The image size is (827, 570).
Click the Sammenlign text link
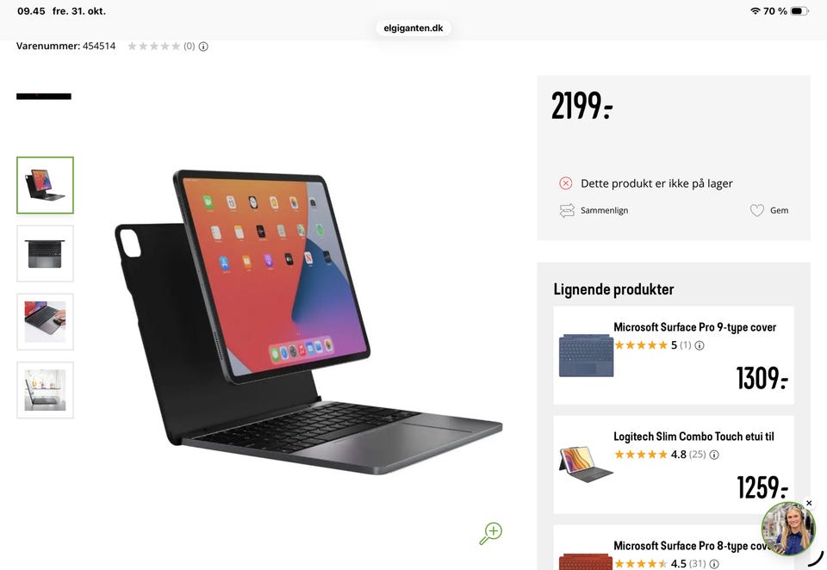click(605, 210)
